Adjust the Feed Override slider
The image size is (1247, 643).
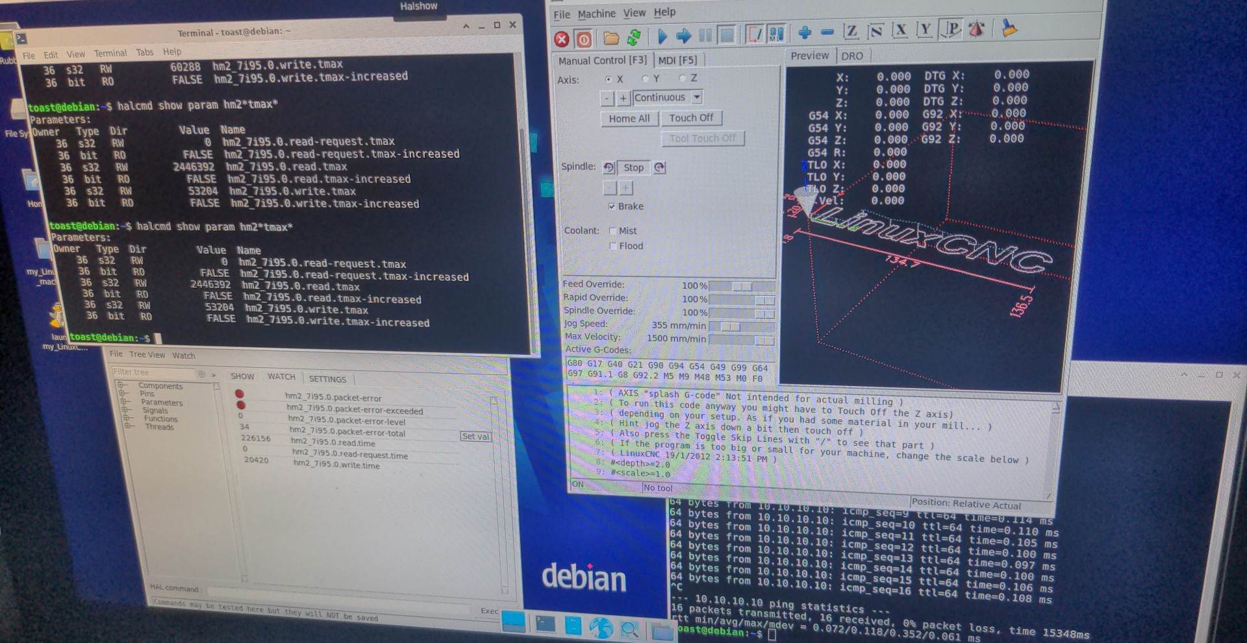(x=742, y=286)
